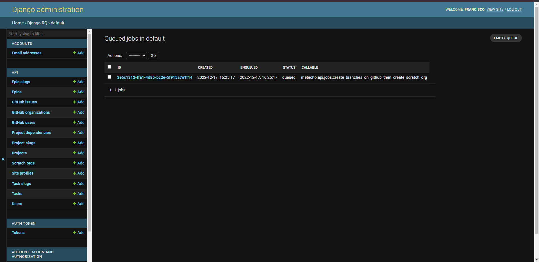Add a new Project
Screen dimensions: 539x262
pyautogui.click(x=79, y=153)
